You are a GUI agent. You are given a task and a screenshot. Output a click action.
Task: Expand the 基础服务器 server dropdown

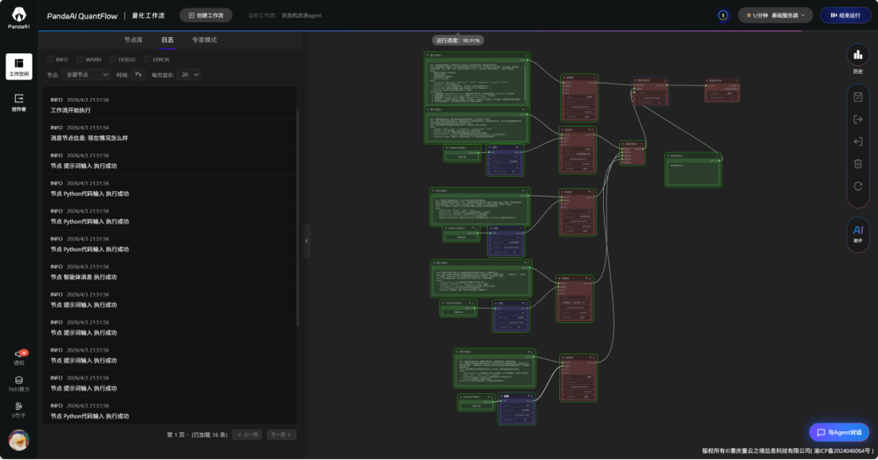775,15
